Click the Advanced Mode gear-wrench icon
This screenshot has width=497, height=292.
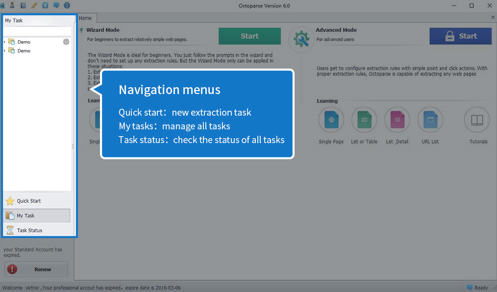pos(301,39)
